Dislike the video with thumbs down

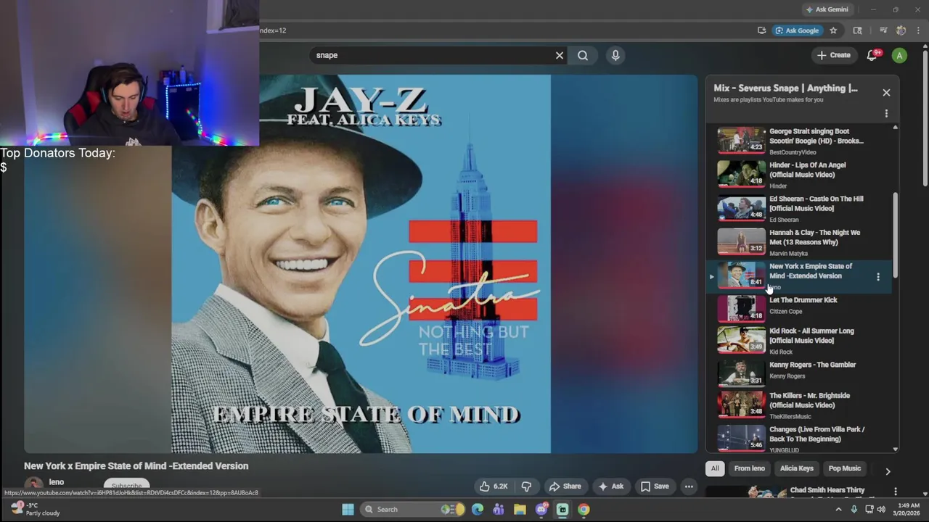click(527, 486)
